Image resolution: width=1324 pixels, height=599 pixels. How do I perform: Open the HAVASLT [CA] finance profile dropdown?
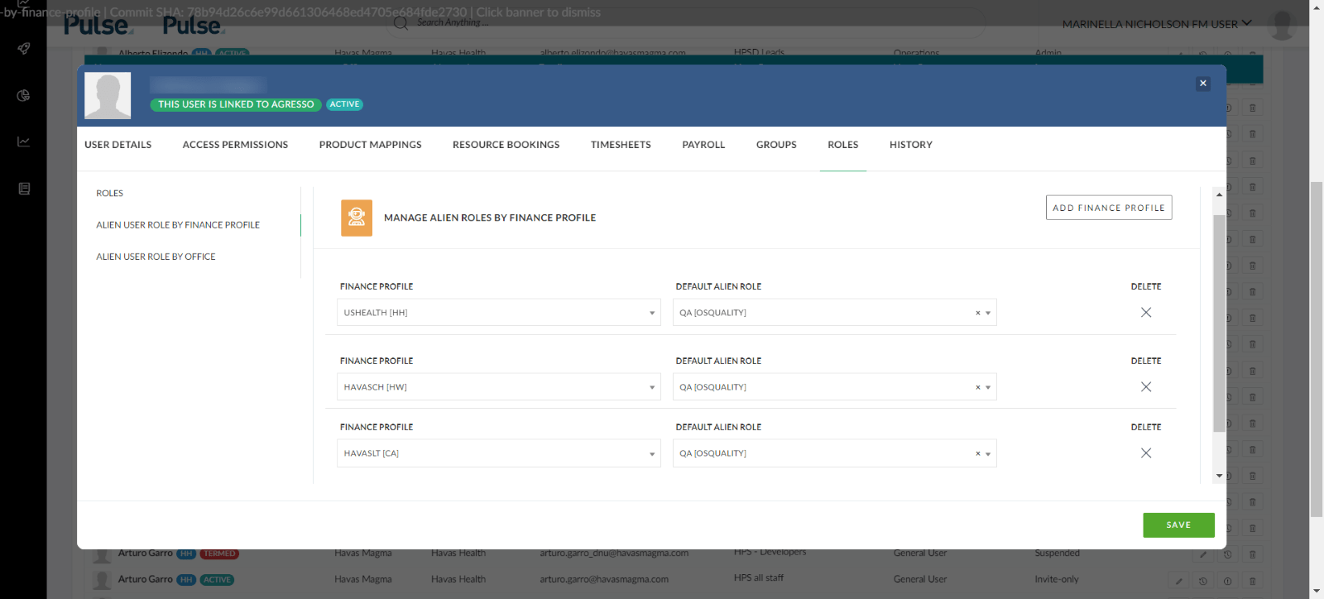pyautogui.click(x=499, y=453)
